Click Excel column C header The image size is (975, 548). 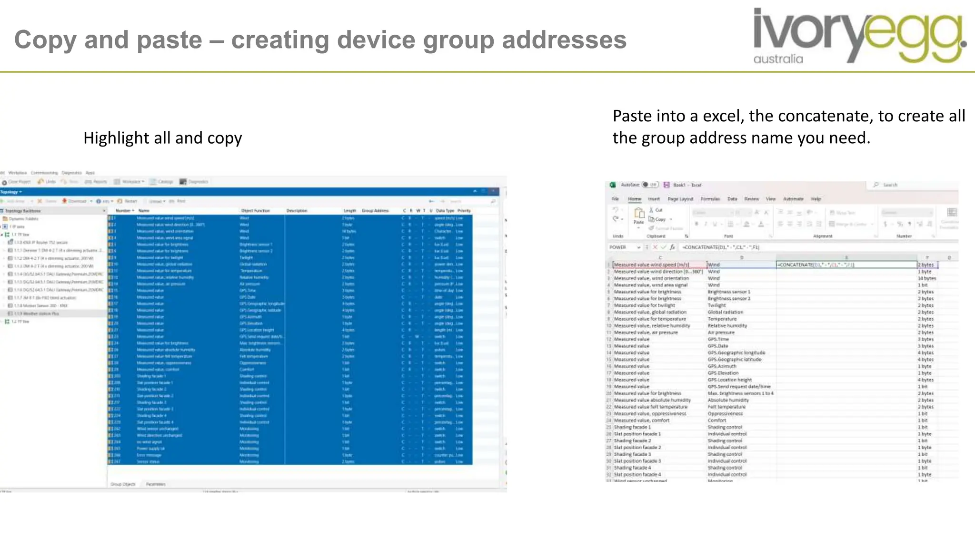(660, 257)
